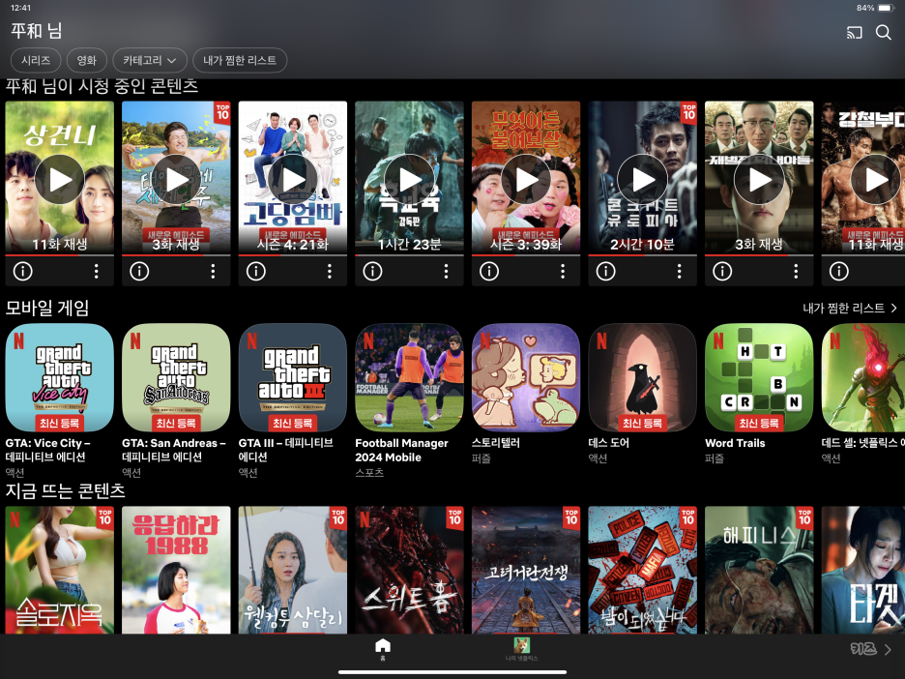Play 재벌집 막내아들 episode 3
Viewport: 905px width, 679px height.
point(759,180)
